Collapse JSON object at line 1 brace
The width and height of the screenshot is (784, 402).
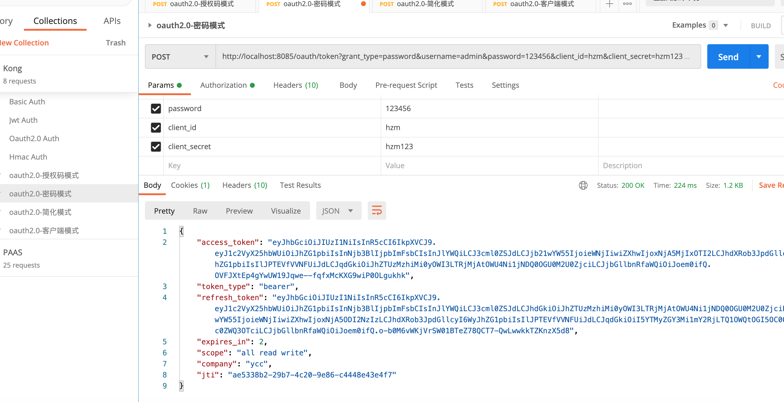click(x=181, y=231)
